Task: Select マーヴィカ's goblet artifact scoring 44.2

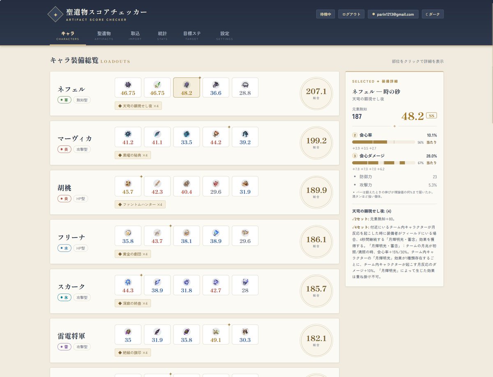Action: coord(216,137)
